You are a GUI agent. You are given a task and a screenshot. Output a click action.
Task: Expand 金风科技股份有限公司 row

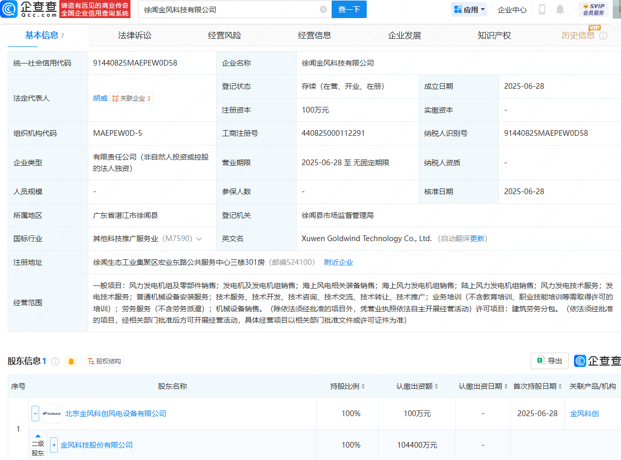click(x=54, y=445)
